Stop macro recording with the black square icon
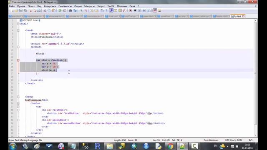 135,10
